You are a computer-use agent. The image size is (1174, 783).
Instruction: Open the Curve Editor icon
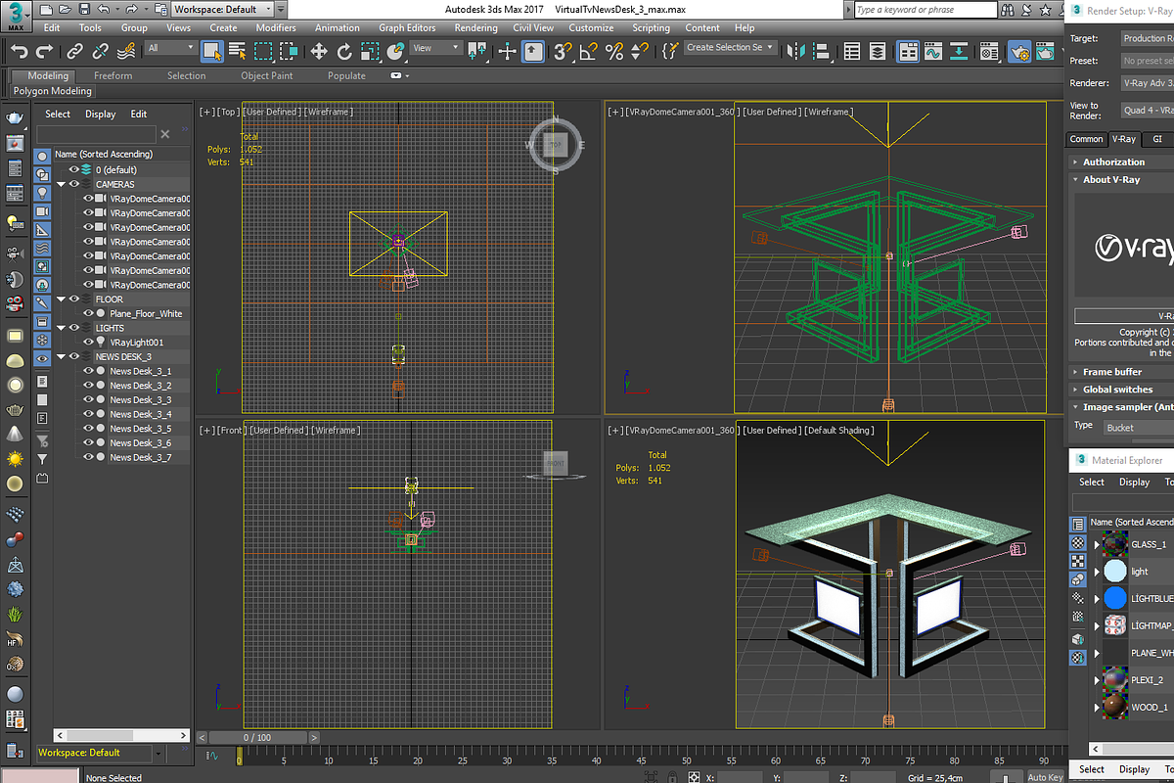pos(934,51)
